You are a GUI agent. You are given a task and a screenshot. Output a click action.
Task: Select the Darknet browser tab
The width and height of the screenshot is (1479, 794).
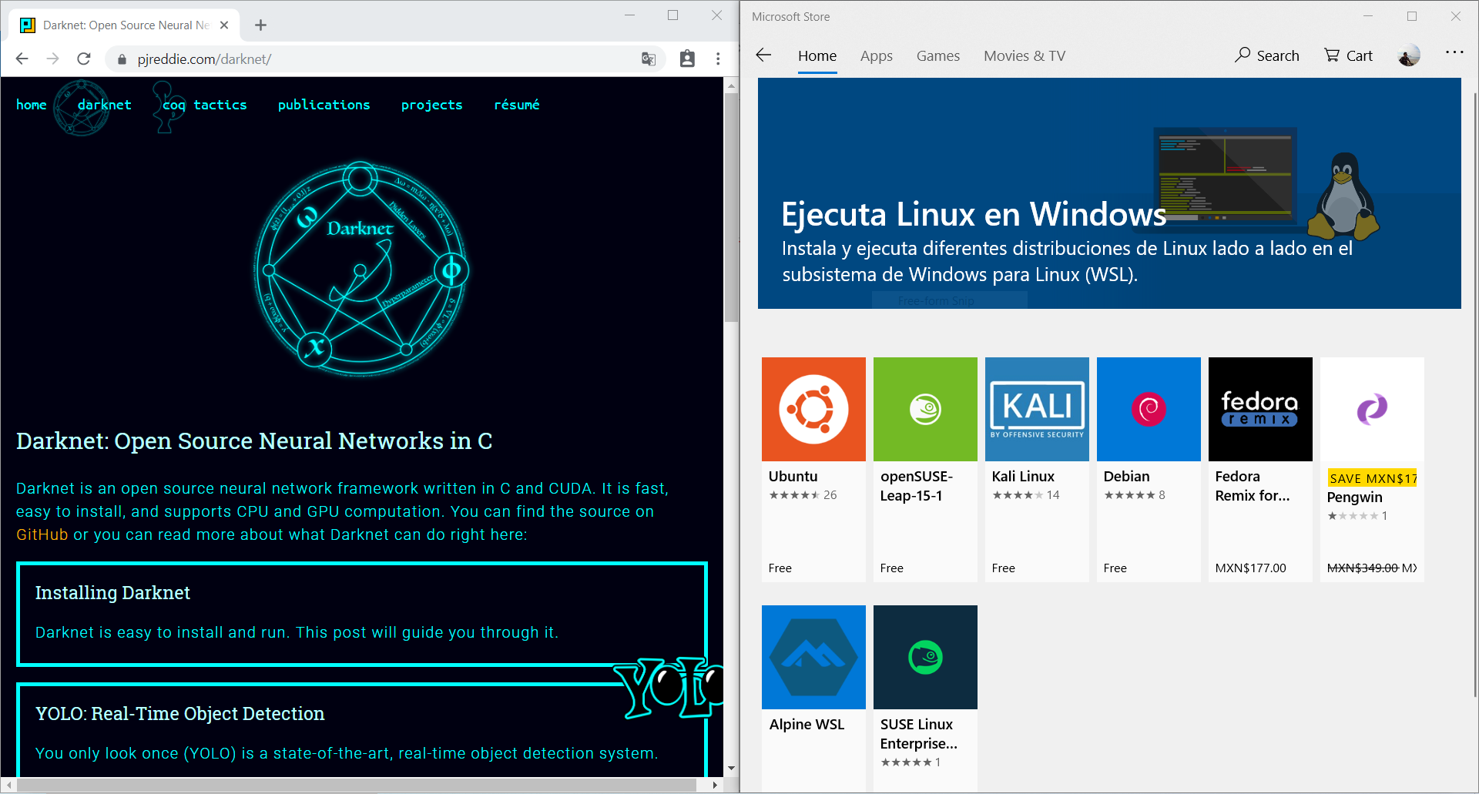[124, 25]
